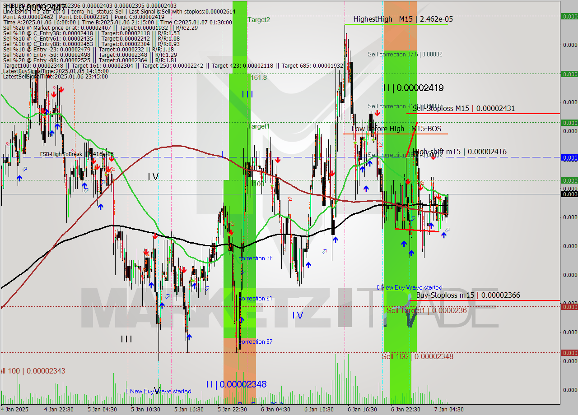Click the LatestSellSignalTime info line
This screenshot has height=415, width=578.
[56, 77]
